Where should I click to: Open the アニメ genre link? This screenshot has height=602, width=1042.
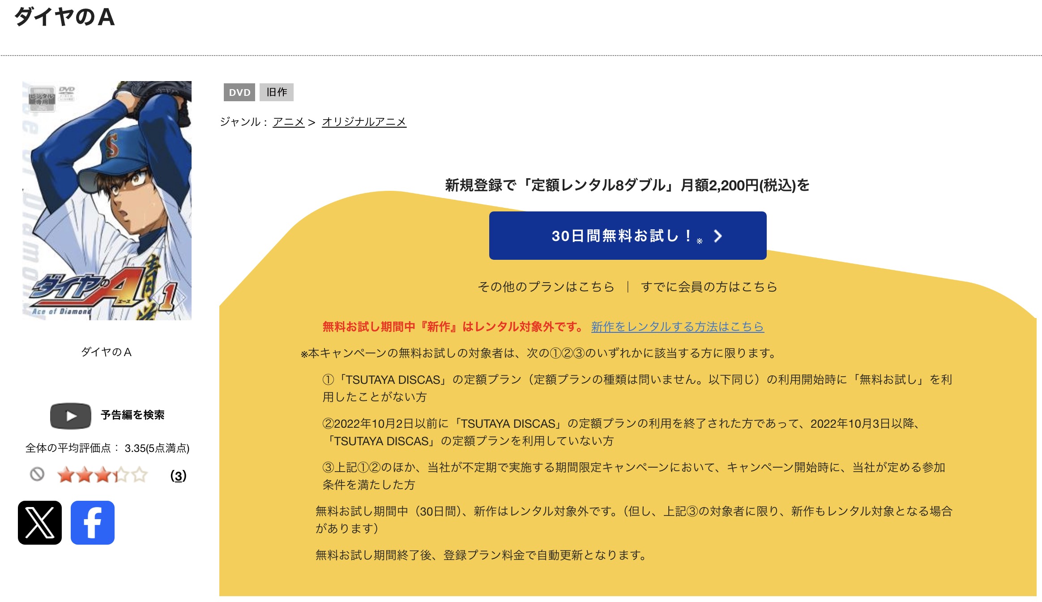(x=289, y=122)
